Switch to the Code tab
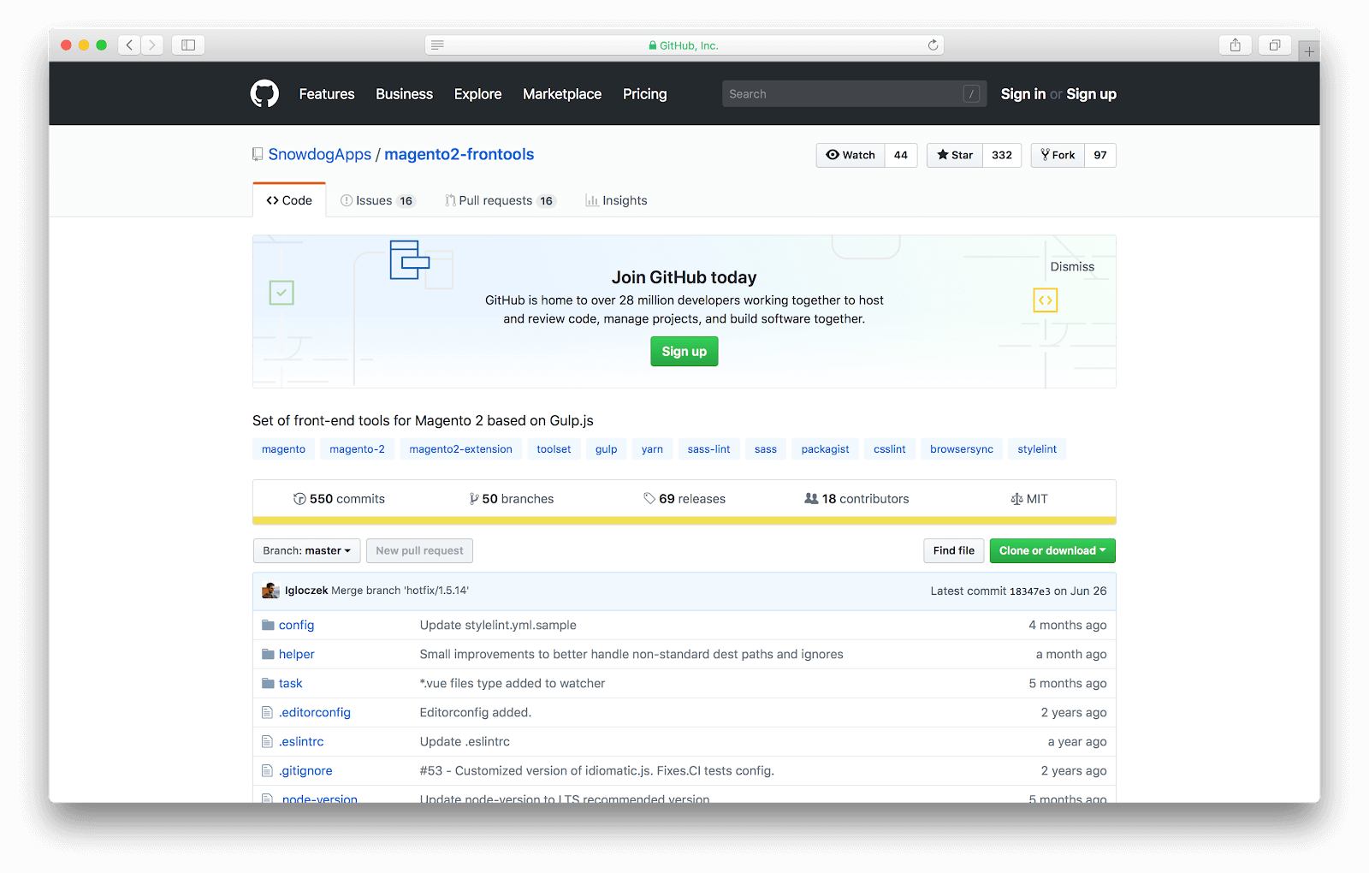Screen dimensions: 1369x873 (289, 200)
